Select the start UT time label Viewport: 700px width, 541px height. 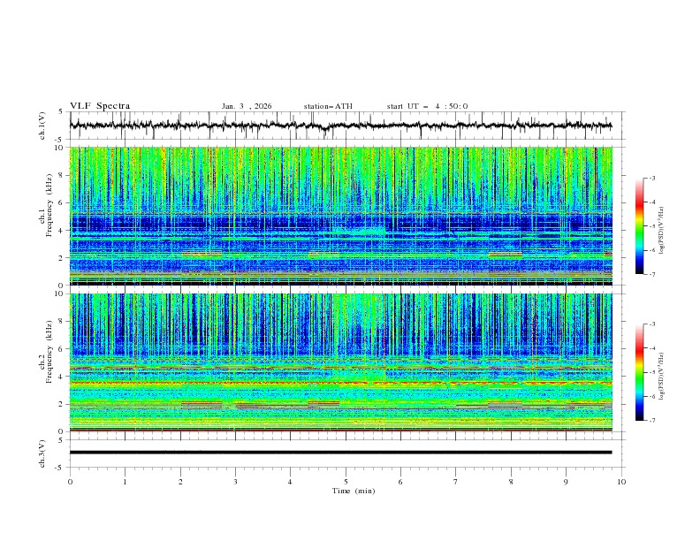(427, 106)
